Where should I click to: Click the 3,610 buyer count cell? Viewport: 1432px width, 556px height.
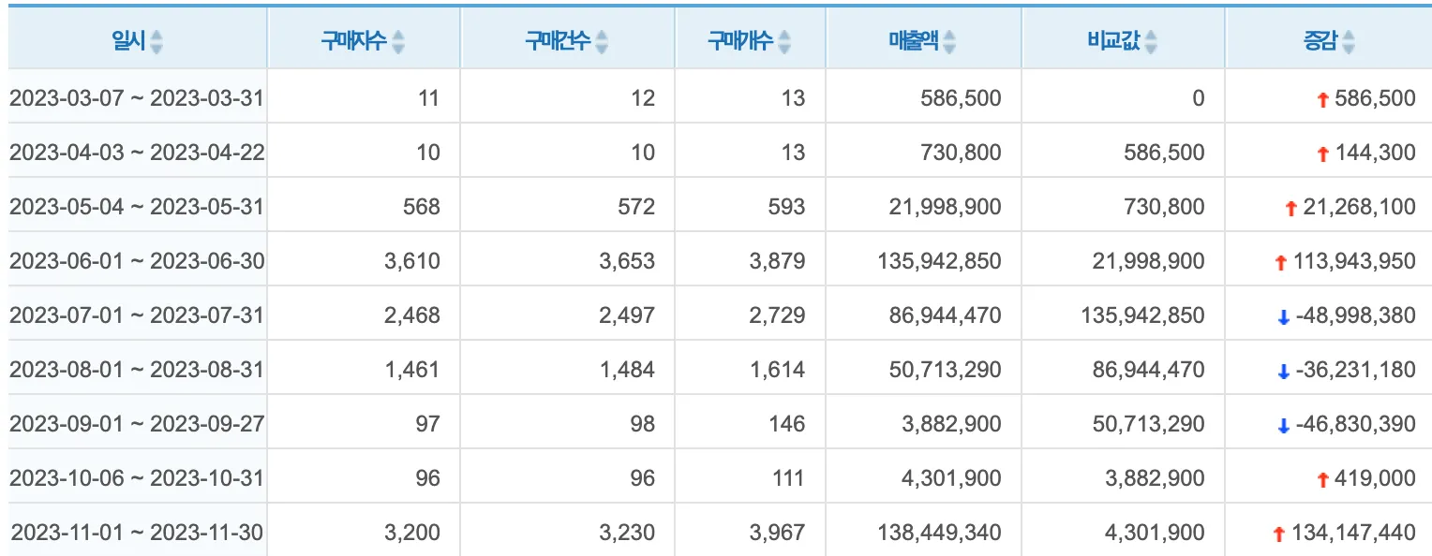411,261
